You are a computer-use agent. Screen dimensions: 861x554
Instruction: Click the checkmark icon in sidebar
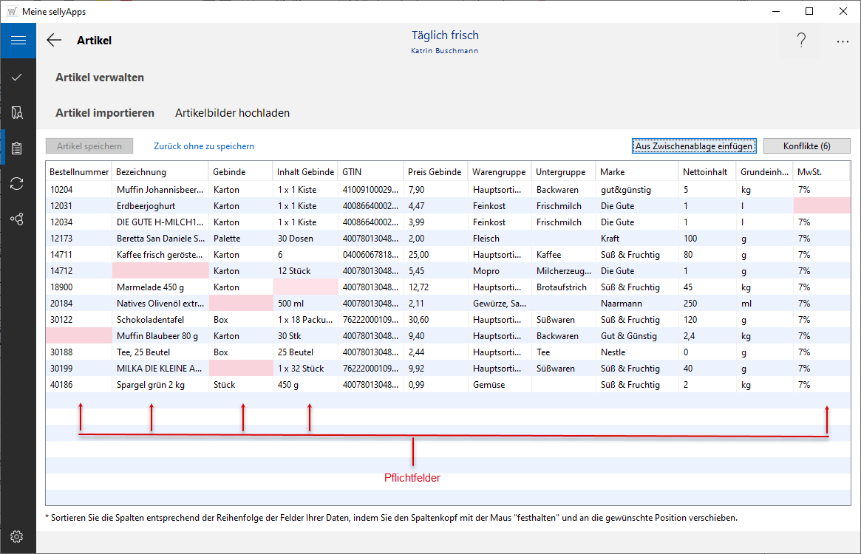pyautogui.click(x=18, y=78)
